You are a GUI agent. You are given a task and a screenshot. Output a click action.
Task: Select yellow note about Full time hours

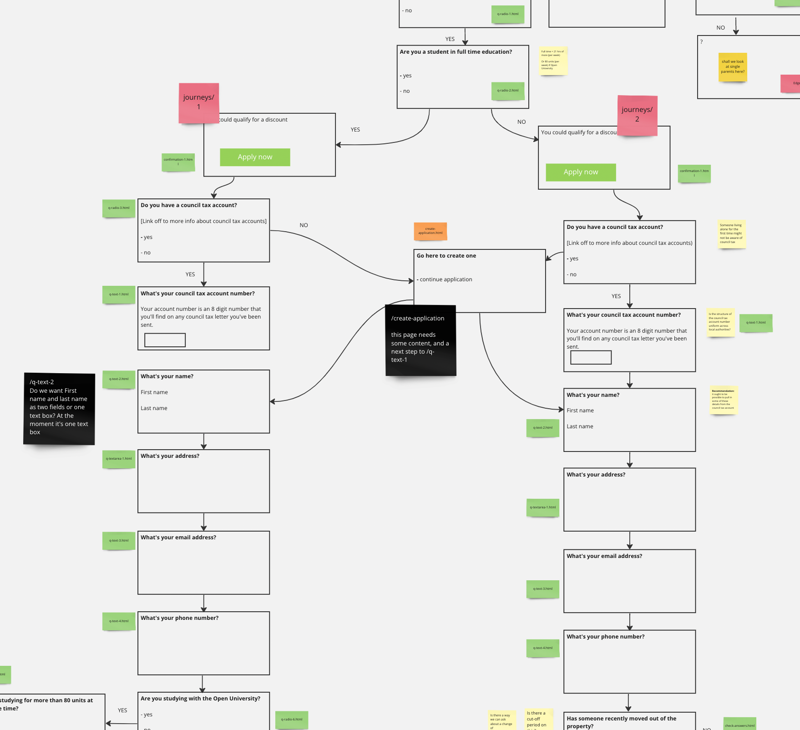(553, 60)
